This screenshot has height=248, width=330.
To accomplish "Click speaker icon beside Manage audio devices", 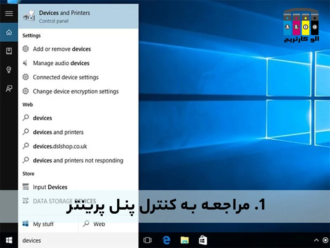I will (25, 63).
